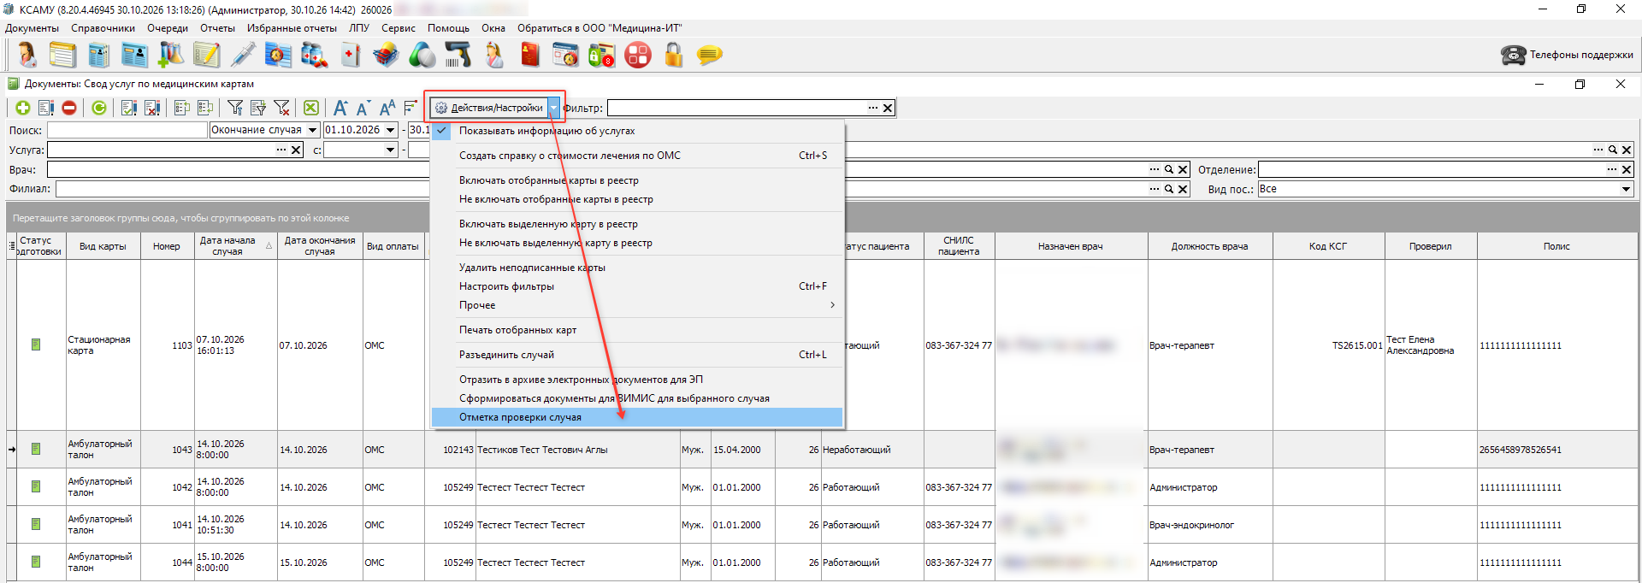
Task: Click the Поиск input field
Action: [127, 130]
